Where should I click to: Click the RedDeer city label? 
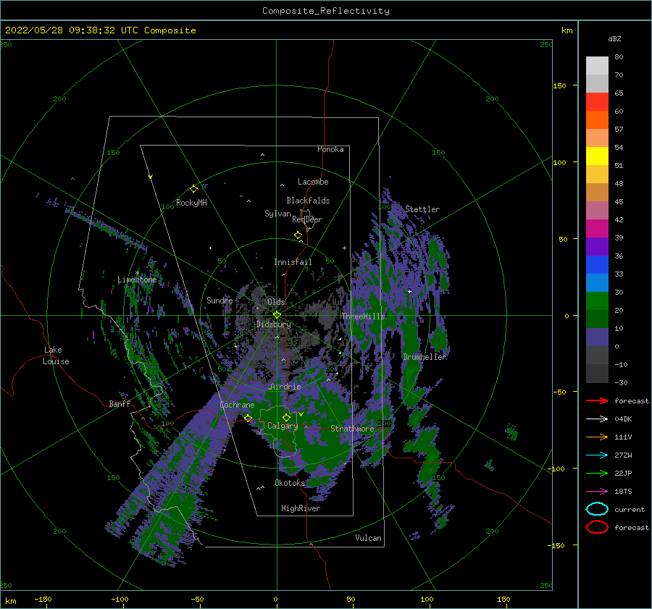point(307,219)
